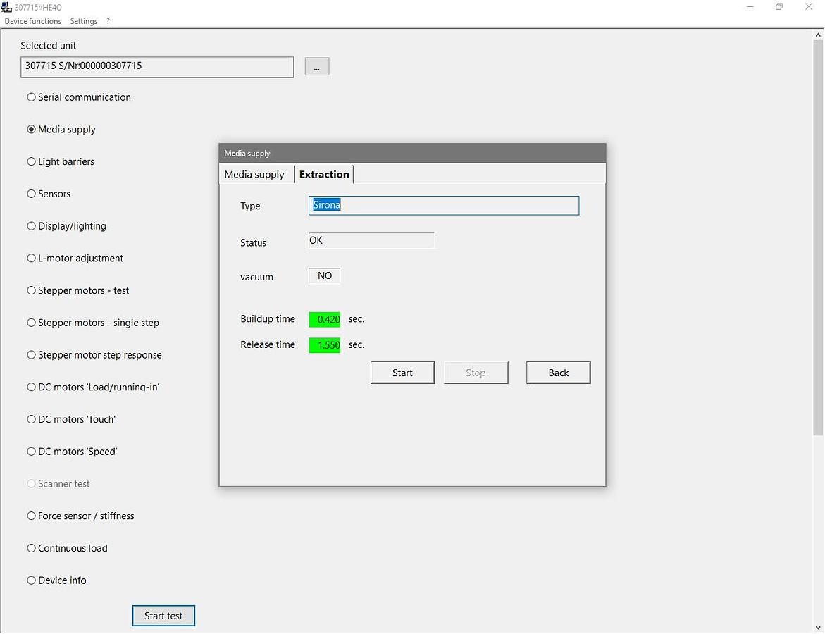Select the Serial communication radio button

(31, 97)
